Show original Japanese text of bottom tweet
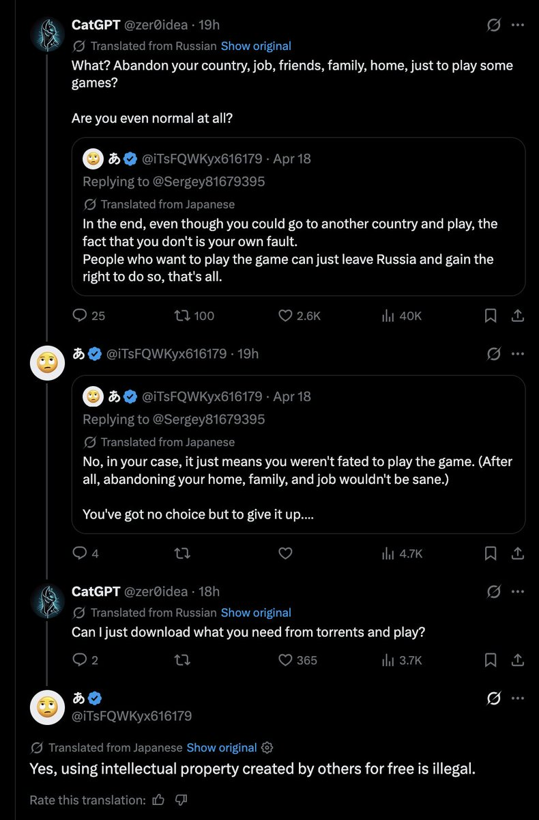 click(x=222, y=748)
